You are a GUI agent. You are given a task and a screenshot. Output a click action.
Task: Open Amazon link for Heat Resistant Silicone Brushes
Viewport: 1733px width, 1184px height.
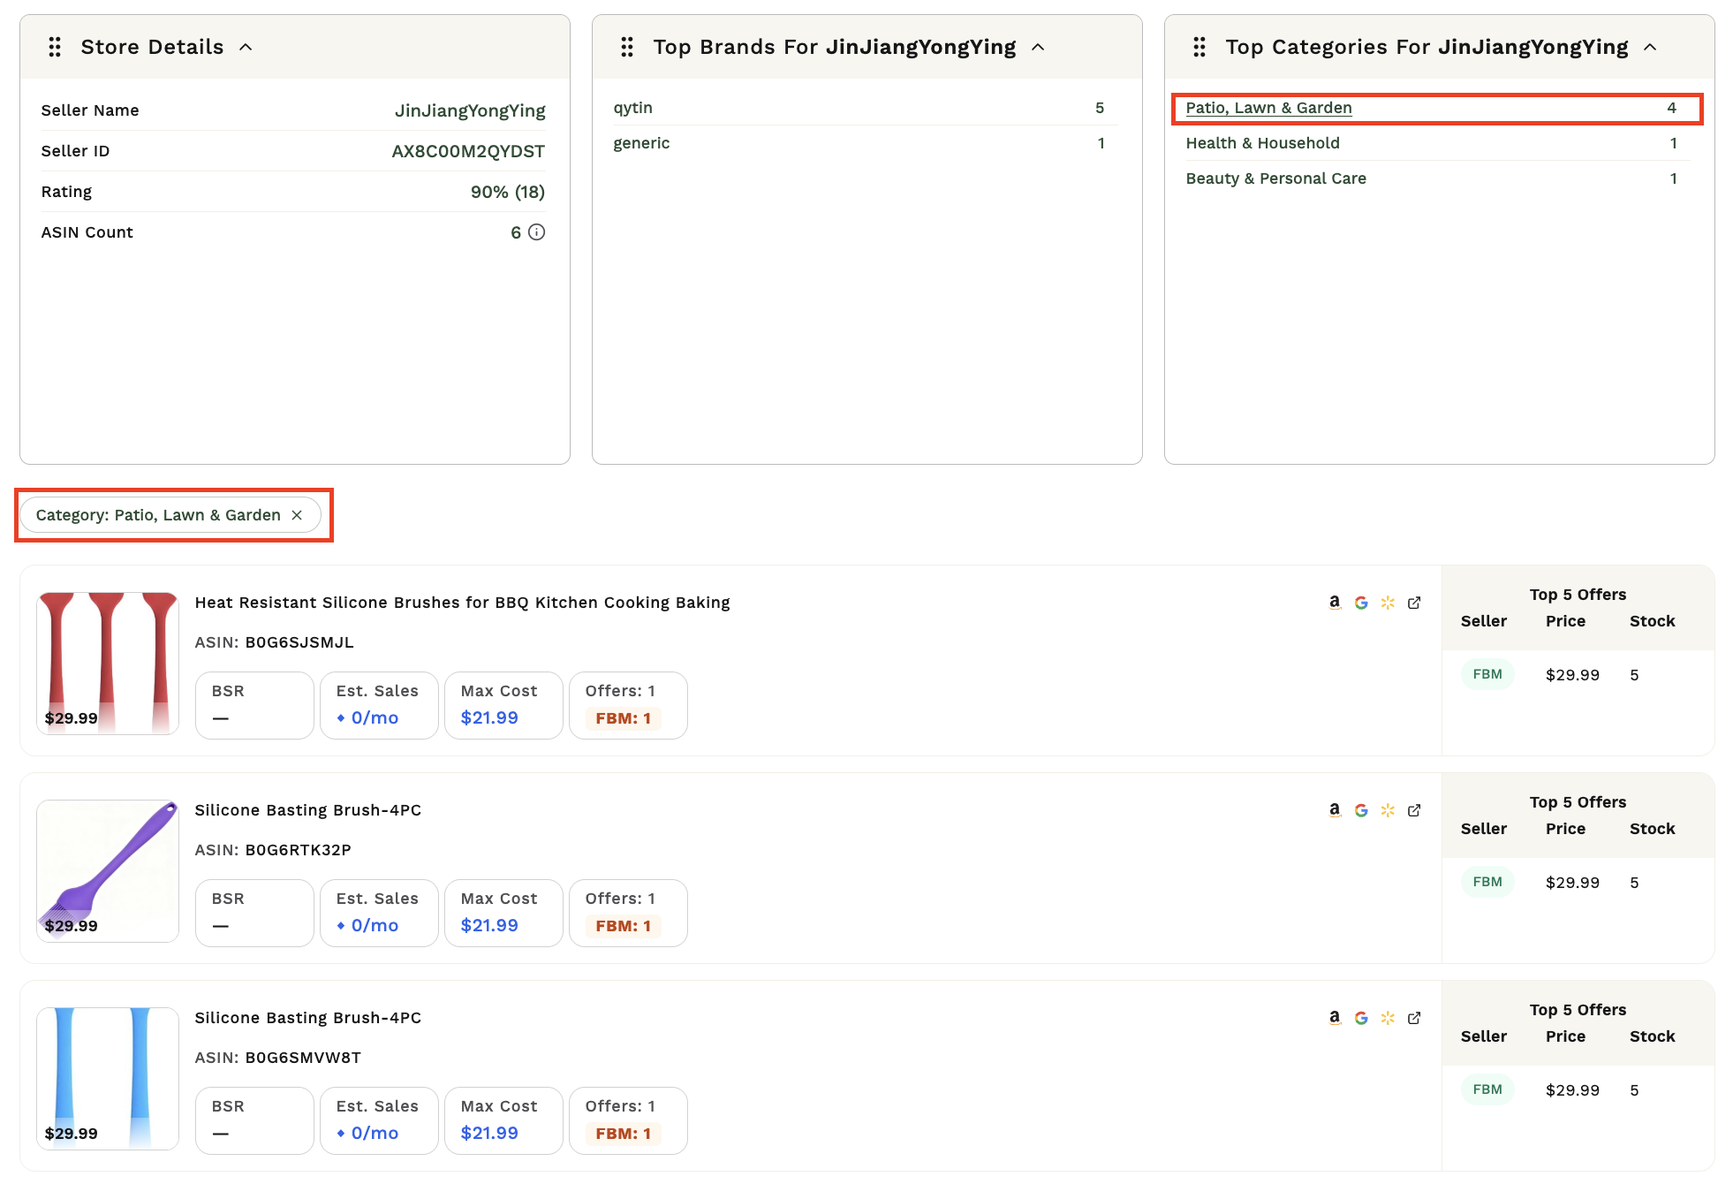1335,603
